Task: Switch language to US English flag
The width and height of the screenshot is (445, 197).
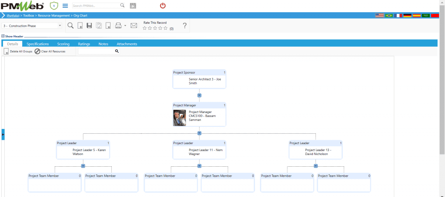Action: click(379, 16)
